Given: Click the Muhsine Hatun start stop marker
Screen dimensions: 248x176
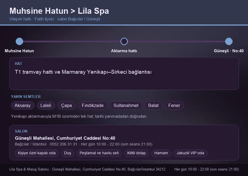Looking at the screenshot, I should [x=19, y=41].
